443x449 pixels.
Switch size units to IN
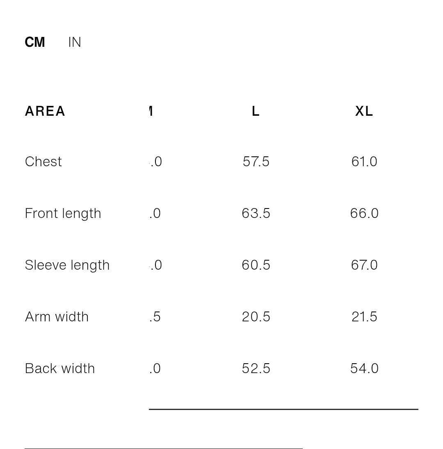(74, 42)
